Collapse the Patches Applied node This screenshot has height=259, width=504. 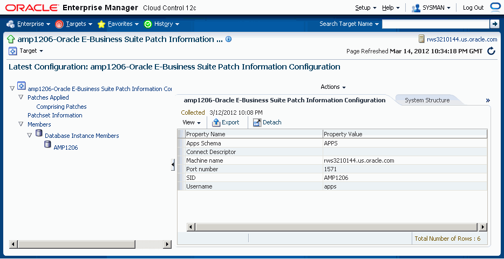coord(21,97)
